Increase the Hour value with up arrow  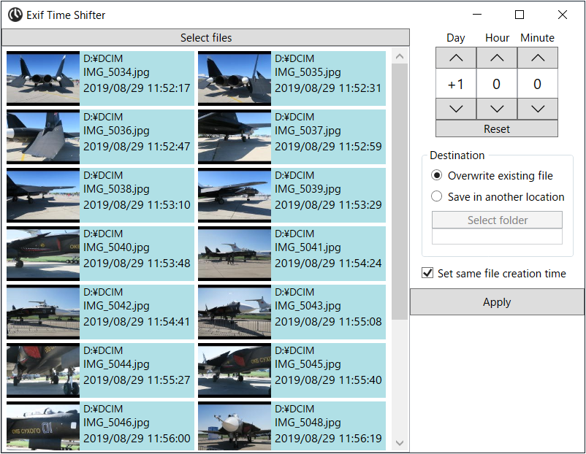pyautogui.click(x=497, y=58)
